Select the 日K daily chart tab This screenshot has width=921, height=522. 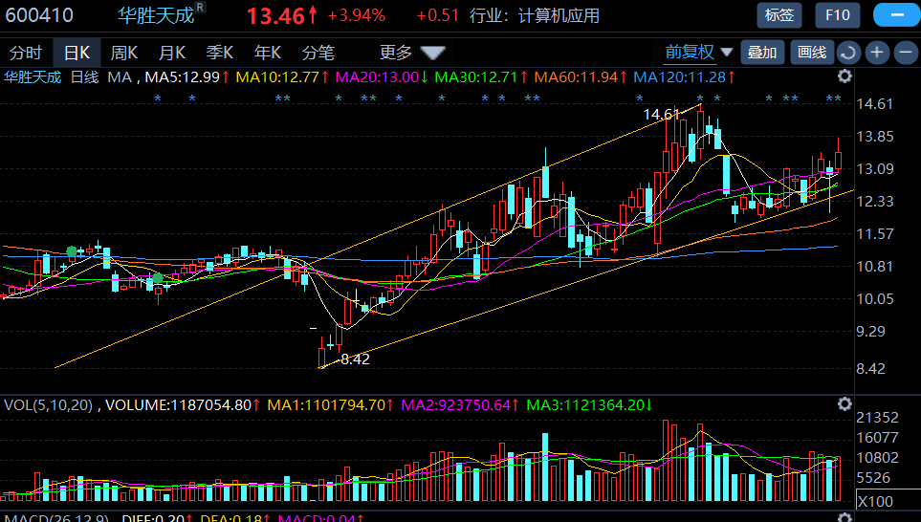77,53
